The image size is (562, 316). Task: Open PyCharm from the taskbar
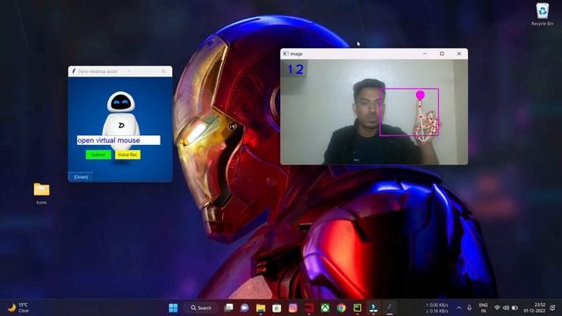[x=357, y=308]
